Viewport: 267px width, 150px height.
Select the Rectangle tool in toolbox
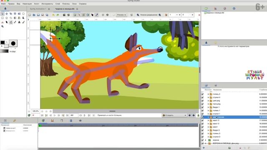[x=3, y=18]
